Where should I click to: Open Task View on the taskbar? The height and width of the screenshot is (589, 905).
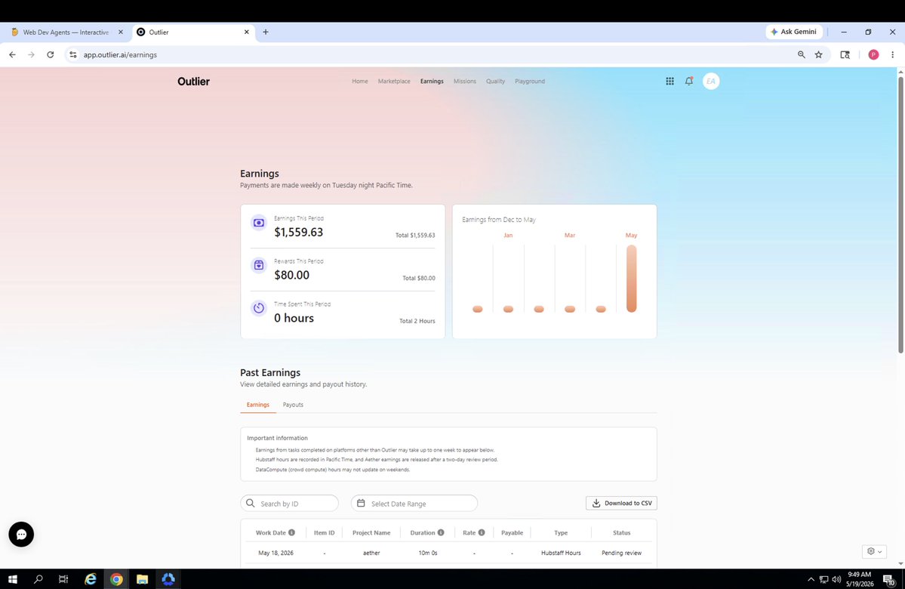point(63,579)
